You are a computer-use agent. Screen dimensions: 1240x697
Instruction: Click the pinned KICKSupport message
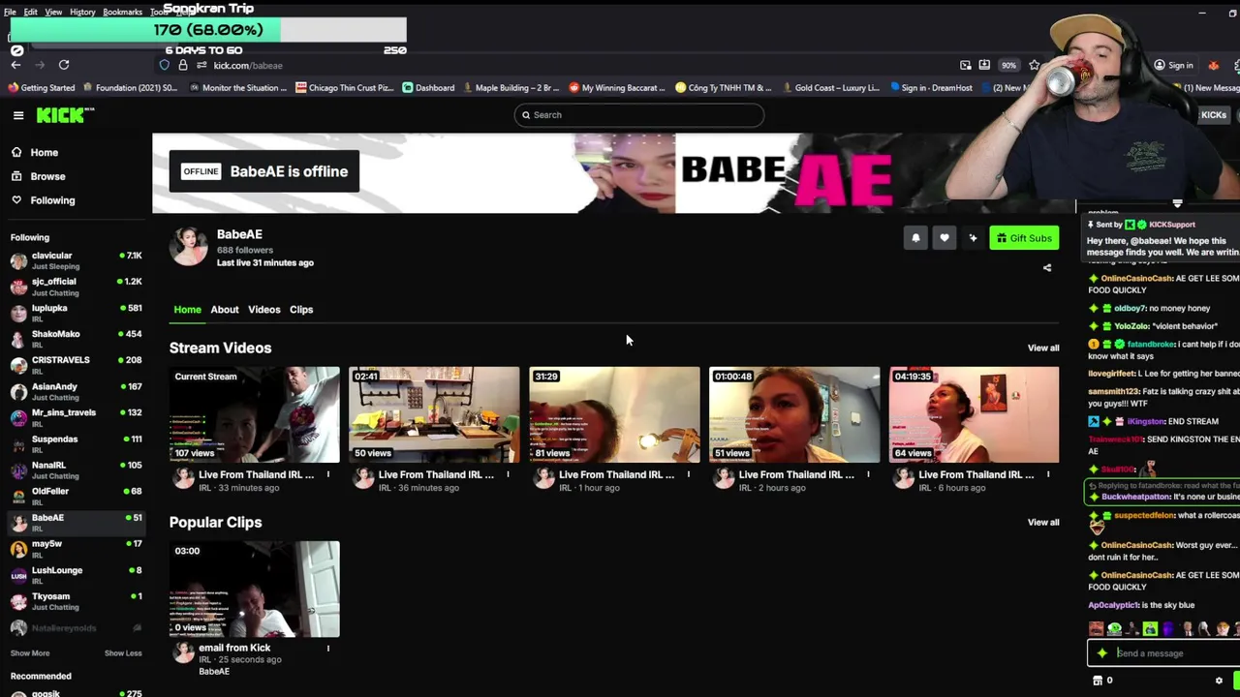tap(1162, 238)
